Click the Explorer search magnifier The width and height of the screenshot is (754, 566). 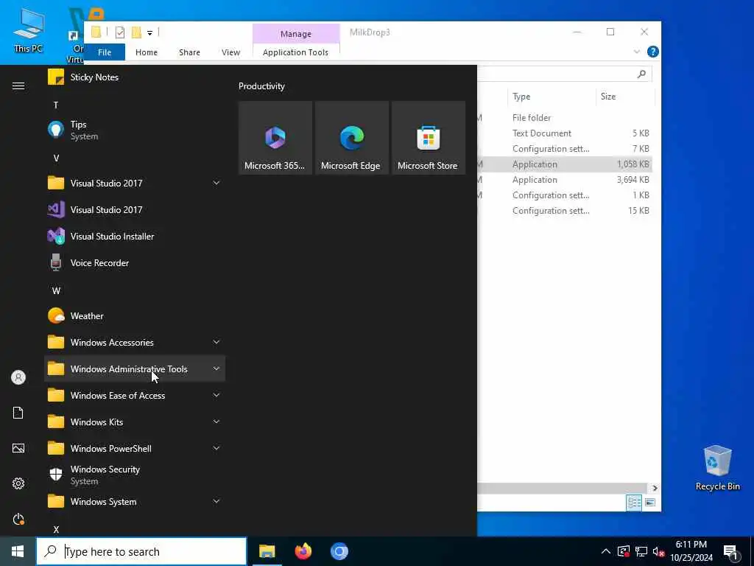pos(641,74)
